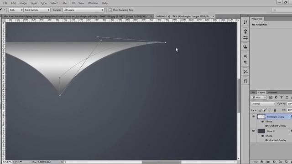Open the Type menu
The height and width of the screenshot is (164, 292).
pyautogui.click(x=44, y=3)
